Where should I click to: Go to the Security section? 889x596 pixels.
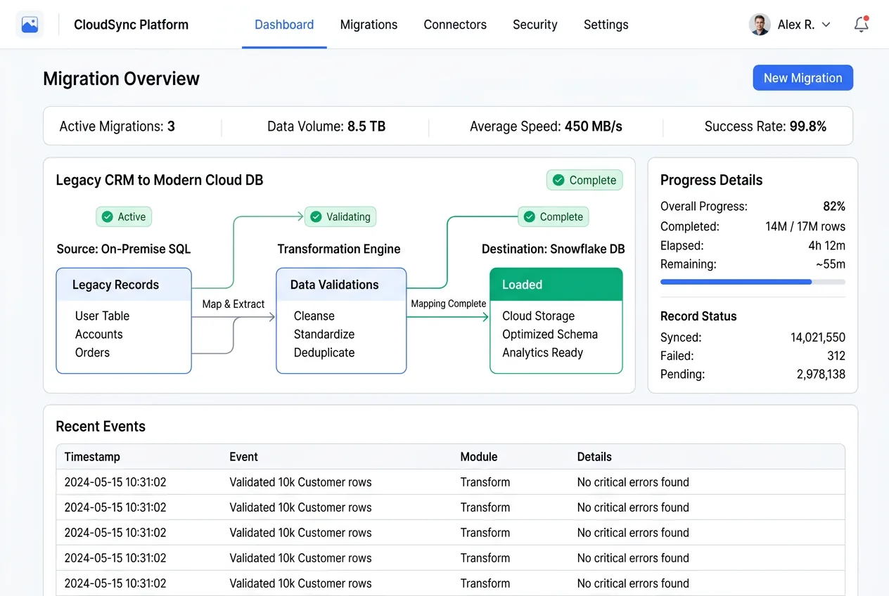coord(535,25)
